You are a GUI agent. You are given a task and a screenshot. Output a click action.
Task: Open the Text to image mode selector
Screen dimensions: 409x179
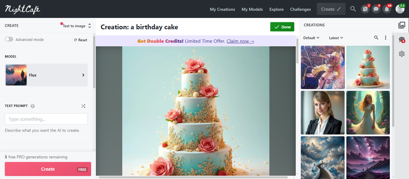pos(77,26)
